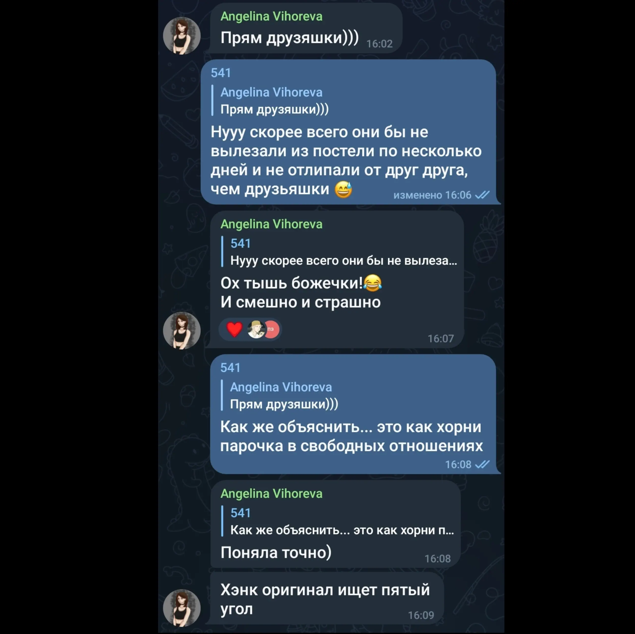635x634 pixels.
Task: Tap the cartoon reactor avatar on heart reaction
Action: pyautogui.click(x=256, y=329)
